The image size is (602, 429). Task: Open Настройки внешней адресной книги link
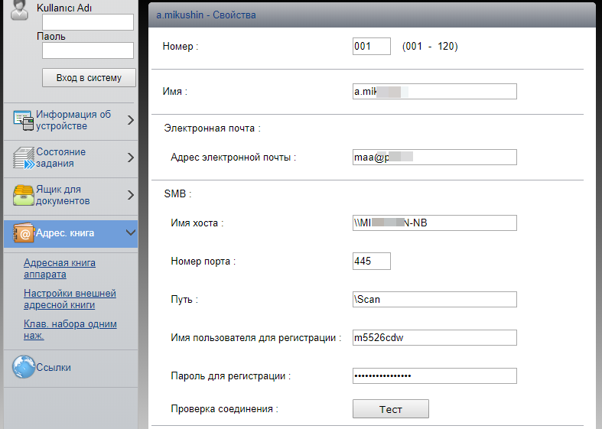(x=70, y=299)
